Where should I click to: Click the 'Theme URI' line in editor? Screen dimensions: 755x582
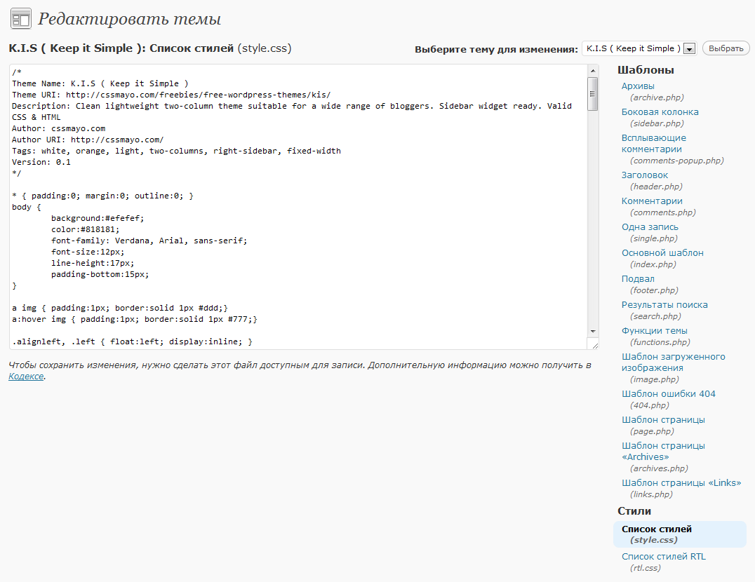point(171,95)
